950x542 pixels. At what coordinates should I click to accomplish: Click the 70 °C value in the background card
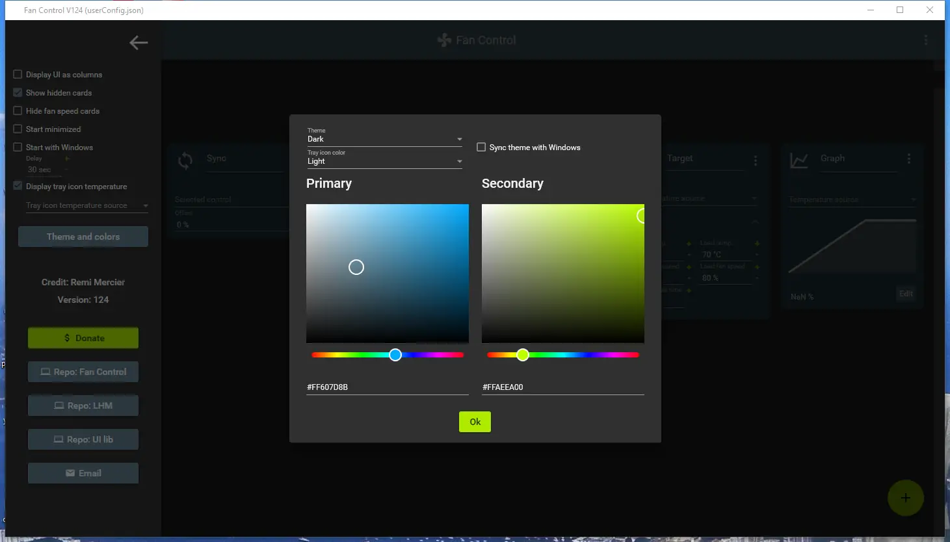(x=711, y=255)
